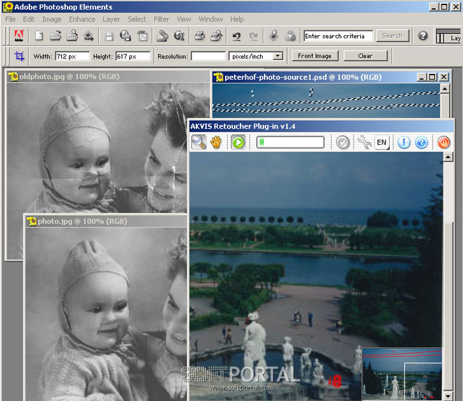Open the Select menu

(x=137, y=19)
